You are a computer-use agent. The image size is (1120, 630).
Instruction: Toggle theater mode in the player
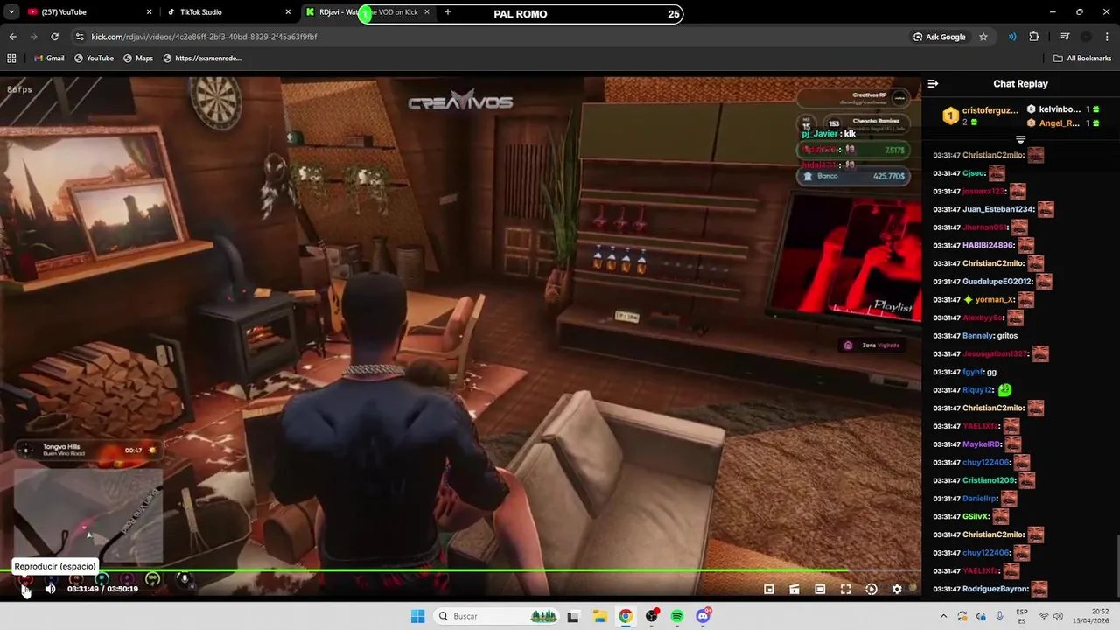coord(820,589)
